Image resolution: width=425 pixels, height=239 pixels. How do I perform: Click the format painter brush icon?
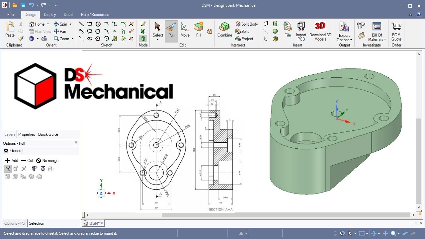[x=21, y=39]
